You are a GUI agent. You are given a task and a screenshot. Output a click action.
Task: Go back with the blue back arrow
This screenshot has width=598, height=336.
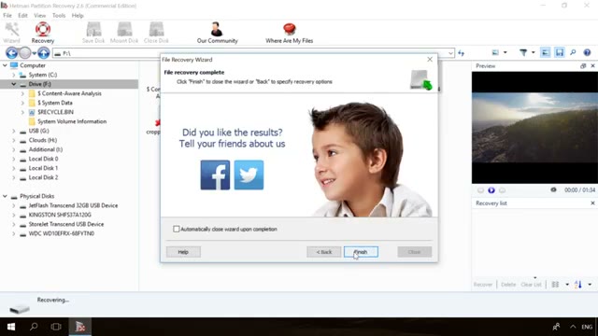(12, 53)
